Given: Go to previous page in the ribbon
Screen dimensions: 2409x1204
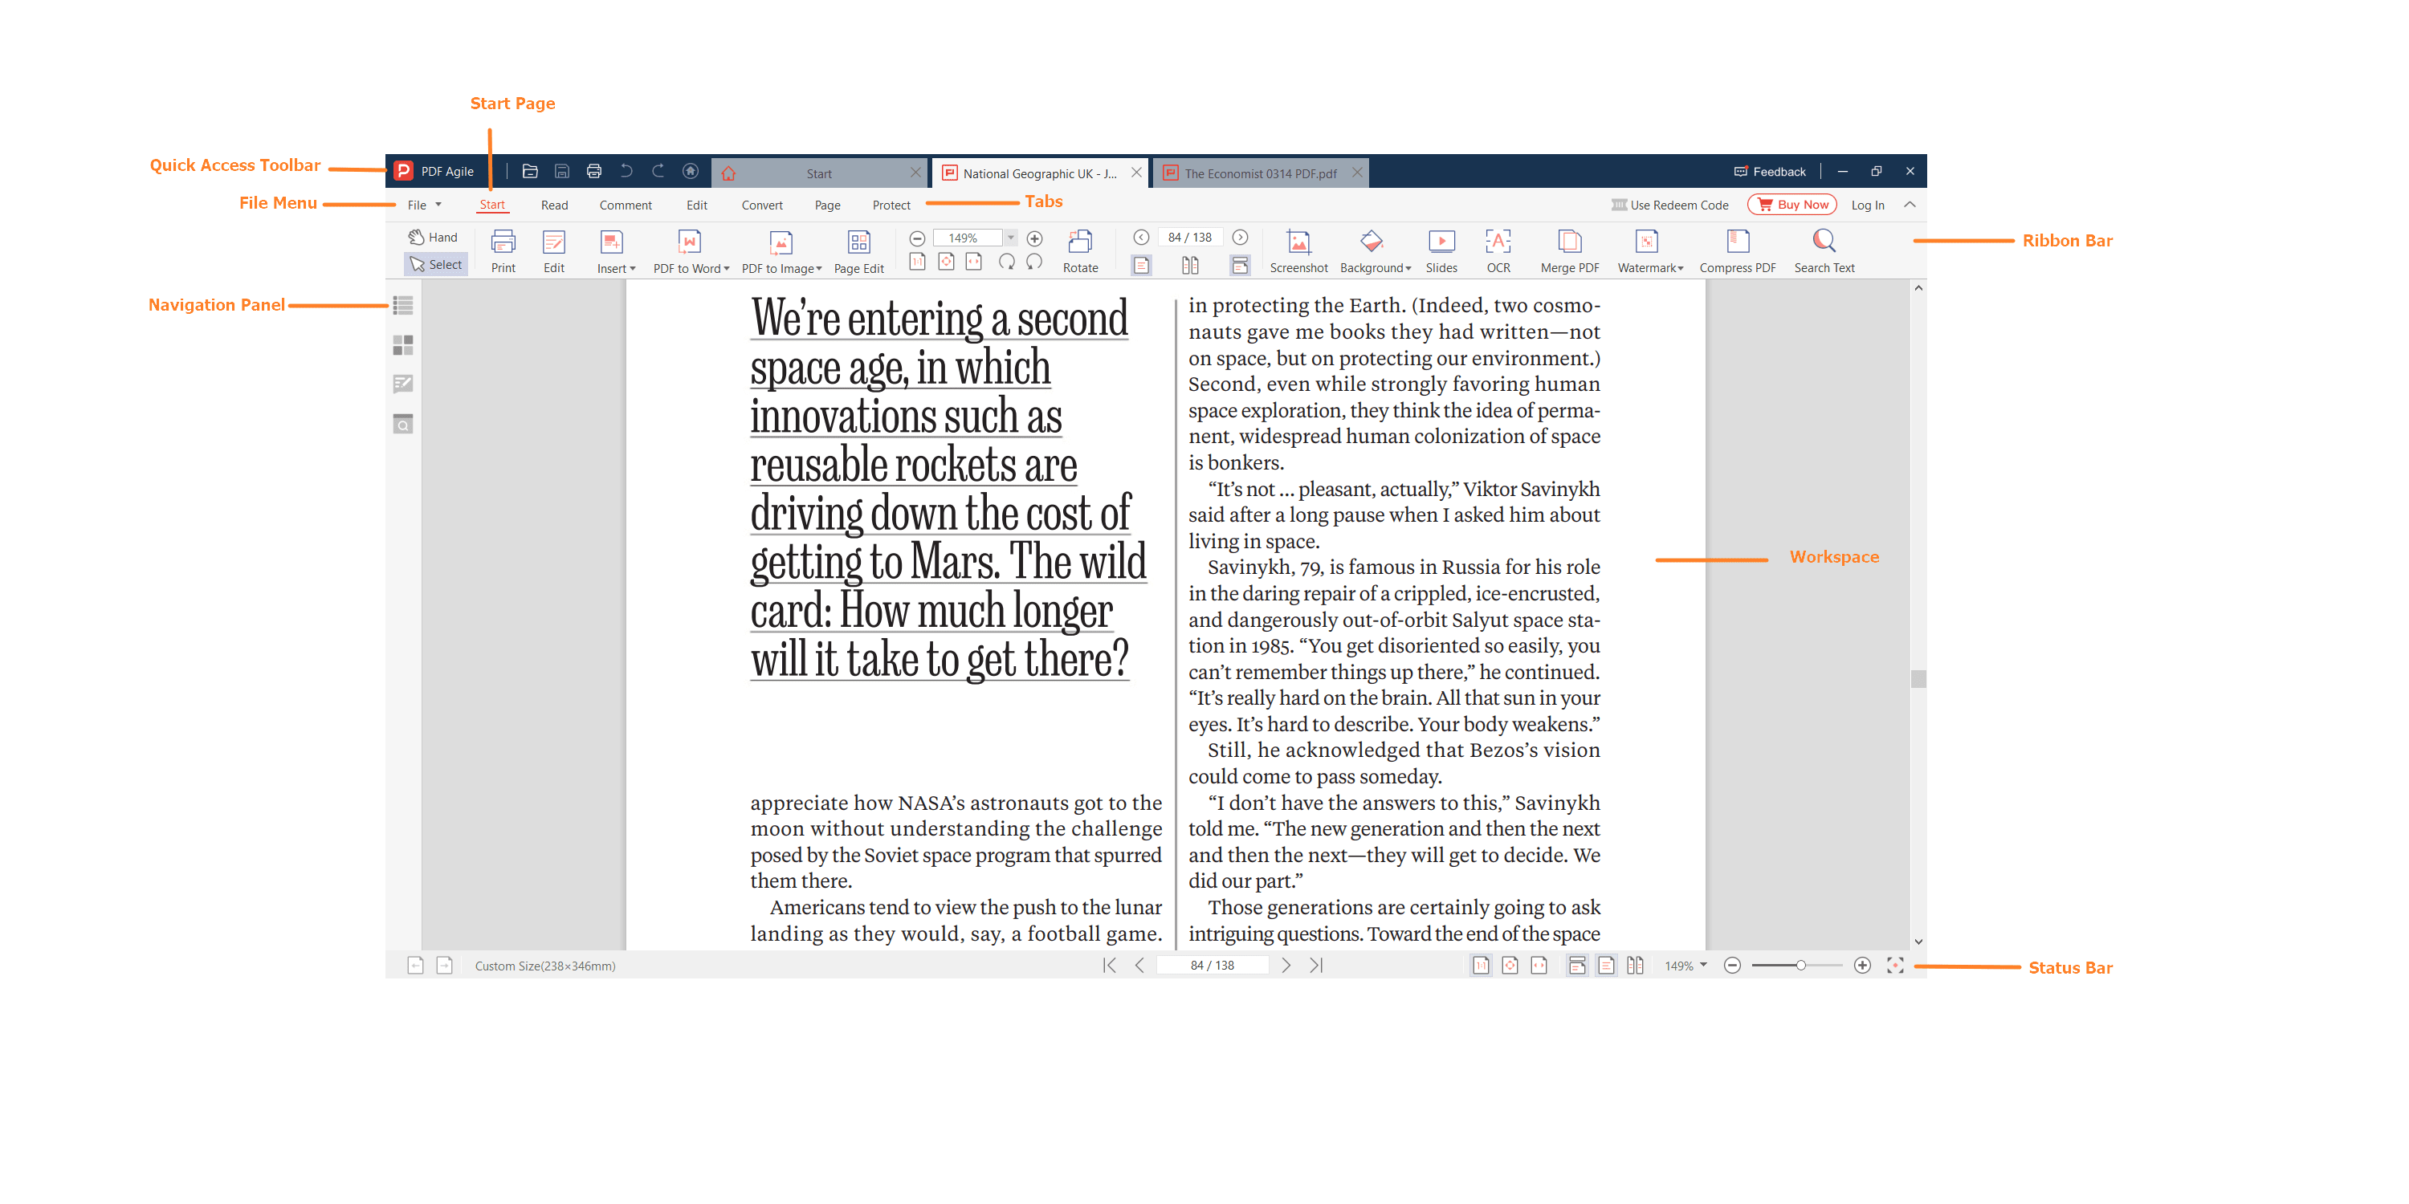Looking at the screenshot, I should click(1141, 238).
